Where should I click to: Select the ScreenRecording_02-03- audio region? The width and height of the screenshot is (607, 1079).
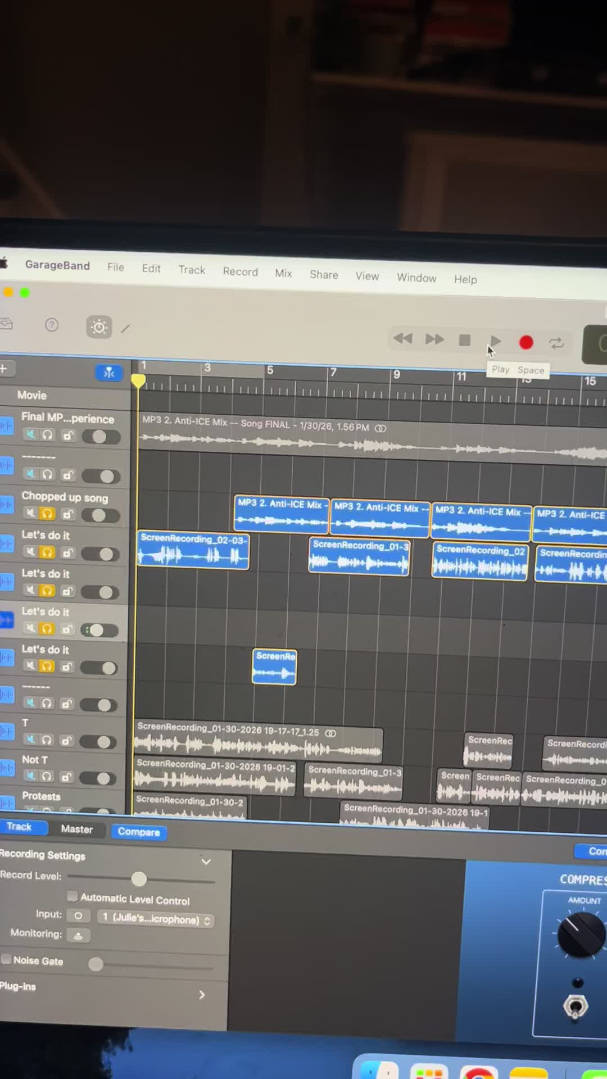click(193, 551)
